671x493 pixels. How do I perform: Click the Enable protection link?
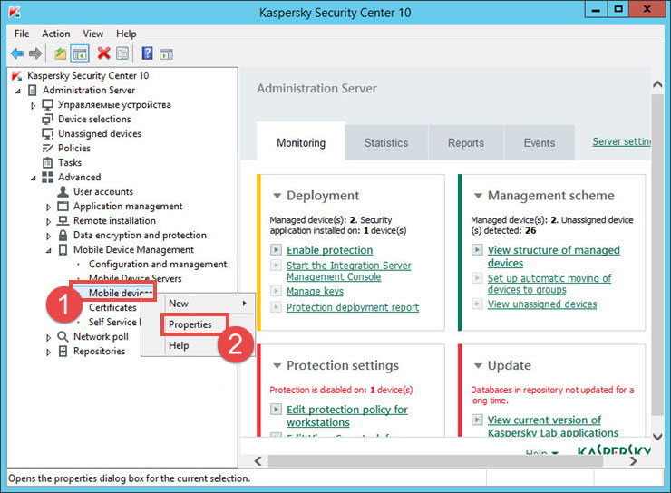coord(329,250)
